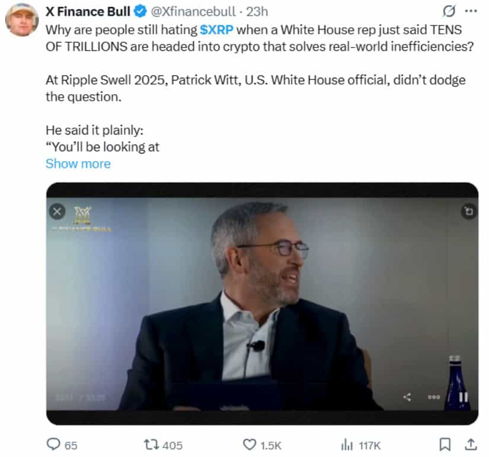View post analytics via the bar chart icon
The height and width of the screenshot is (457, 489).
(x=347, y=443)
